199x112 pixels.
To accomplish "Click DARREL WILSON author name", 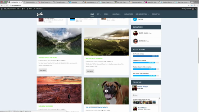I will click(144, 33).
